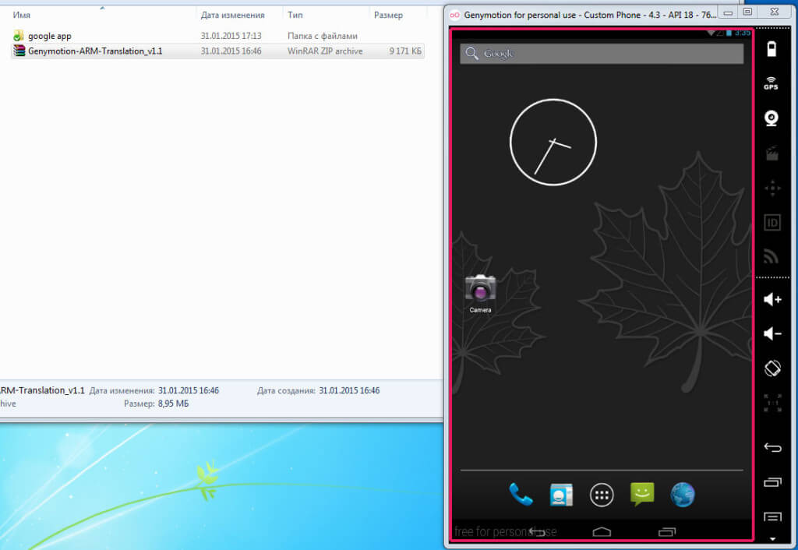The height and width of the screenshot is (550, 798).
Task: Click the sidebar Menu button
Action: pos(772,517)
